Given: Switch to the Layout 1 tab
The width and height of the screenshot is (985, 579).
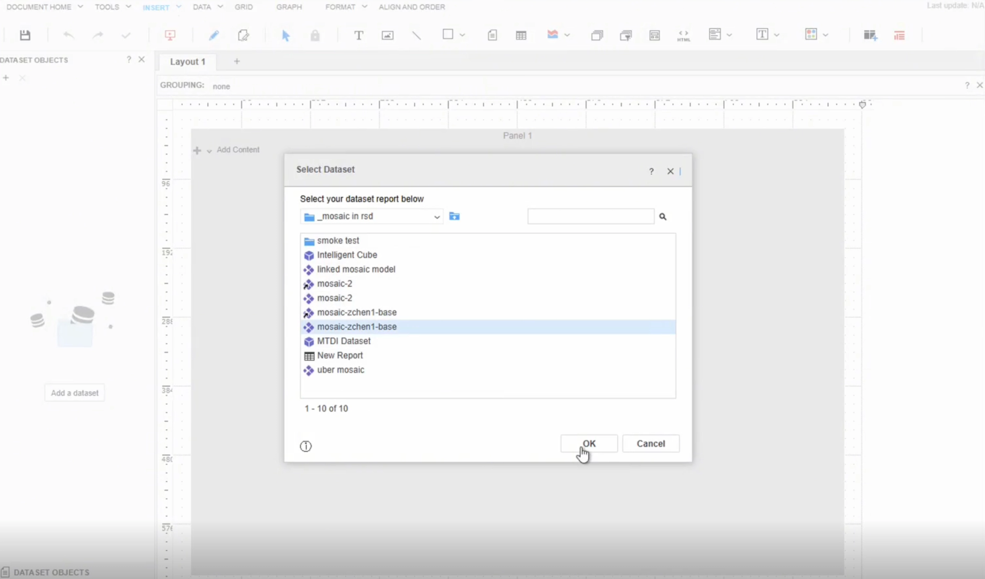Looking at the screenshot, I should pos(187,62).
